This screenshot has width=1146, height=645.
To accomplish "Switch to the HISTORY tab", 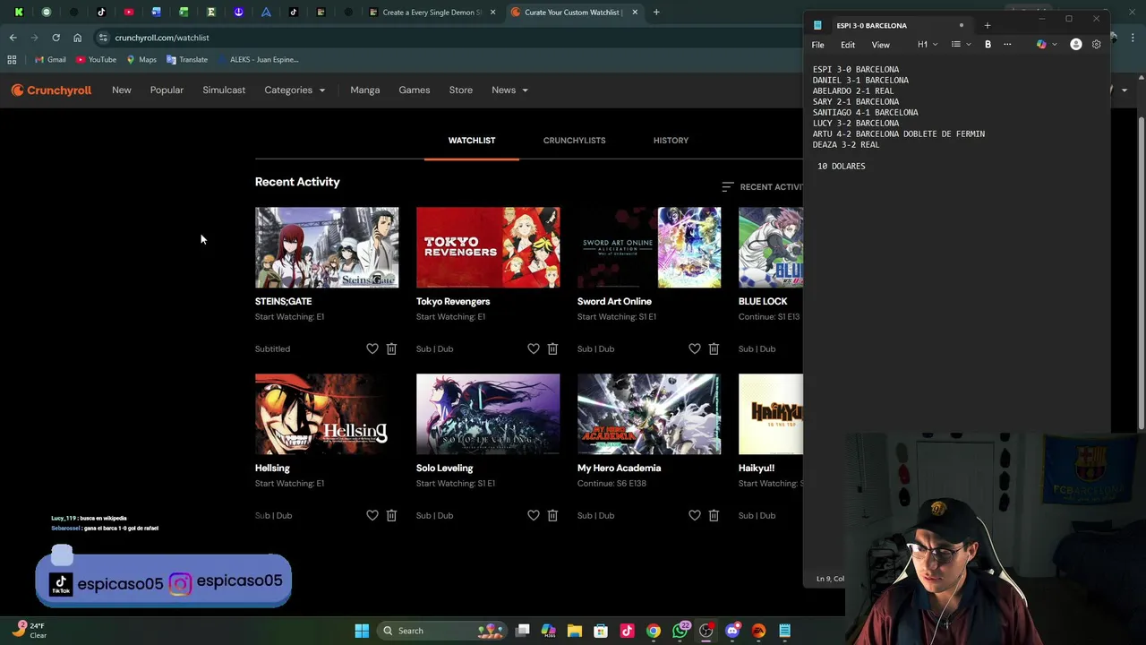I will pyautogui.click(x=671, y=141).
